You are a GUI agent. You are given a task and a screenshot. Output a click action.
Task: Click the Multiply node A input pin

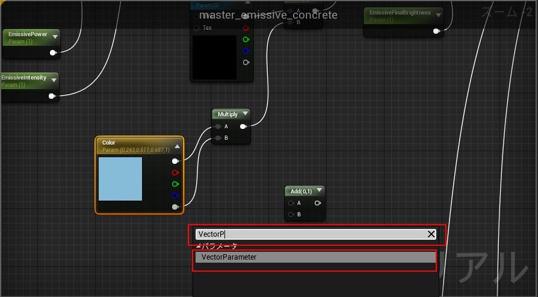(x=218, y=127)
